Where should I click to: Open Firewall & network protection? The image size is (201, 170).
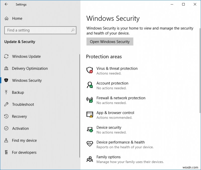[x=121, y=98]
